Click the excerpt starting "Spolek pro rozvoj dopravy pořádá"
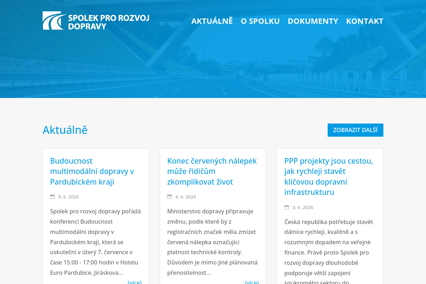The height and width of the screenshot is (284, 426). pyautogui.click(x=95, y=242)
